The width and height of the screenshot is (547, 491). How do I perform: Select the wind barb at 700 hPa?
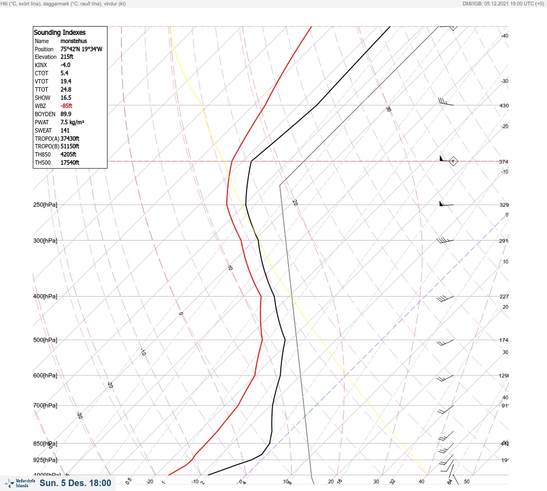tap(446, 409)
